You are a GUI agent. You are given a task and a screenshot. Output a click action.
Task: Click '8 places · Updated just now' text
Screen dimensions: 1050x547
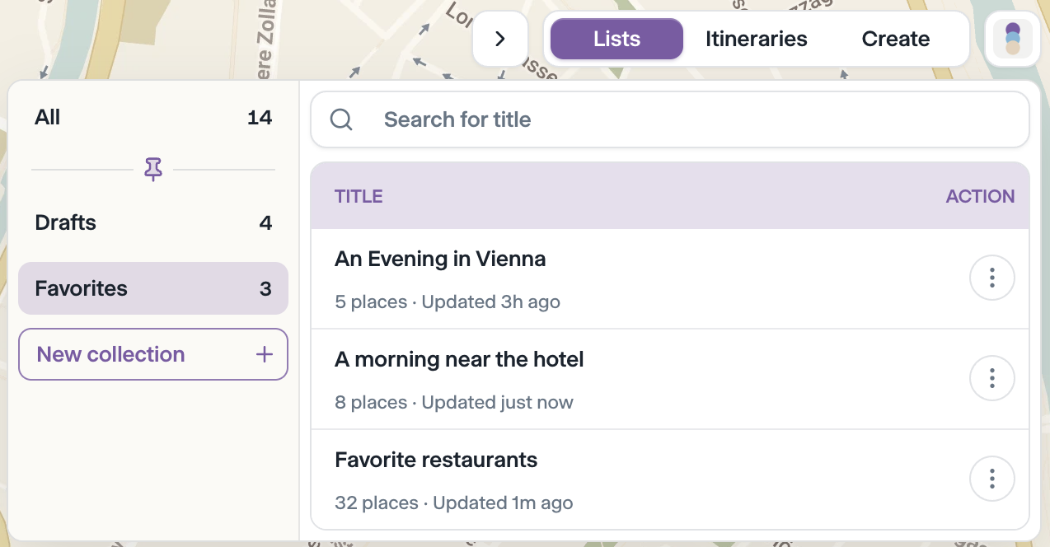click(454, 403)
